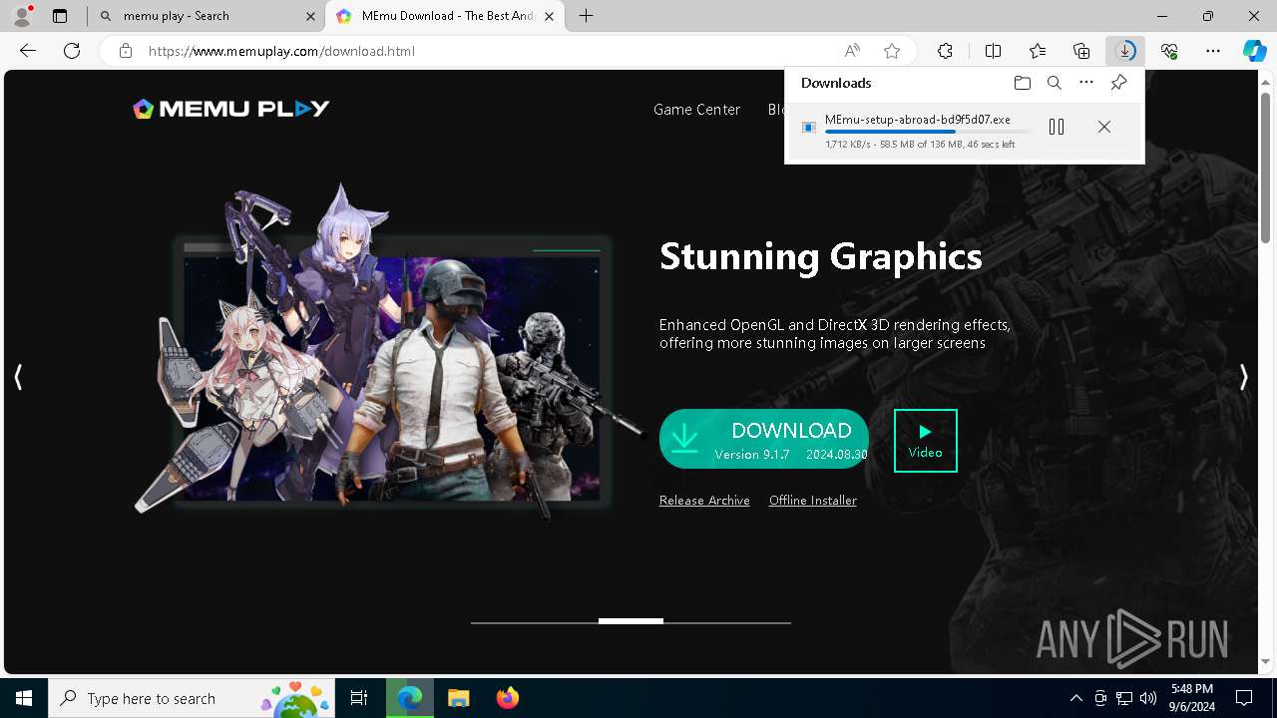Toggle the Downloads toolbar button
This screenshot has height=718, width=1277.
point(1125,51)
